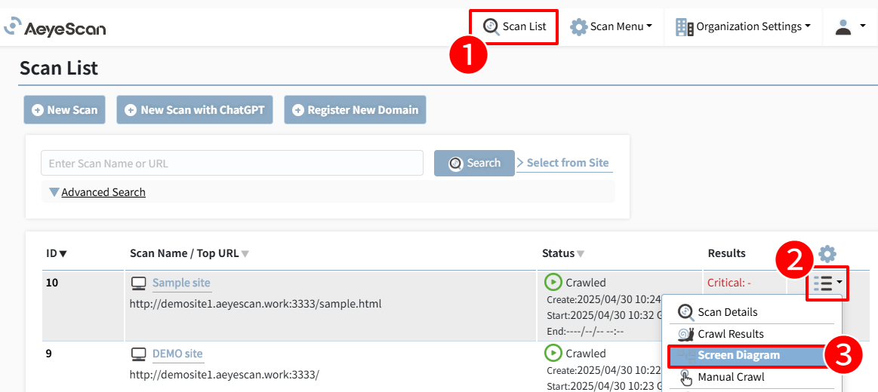
Task: Click the http://demosite1.aeyescan.work:3333/ URL text
Action: (x=224, y=375)
